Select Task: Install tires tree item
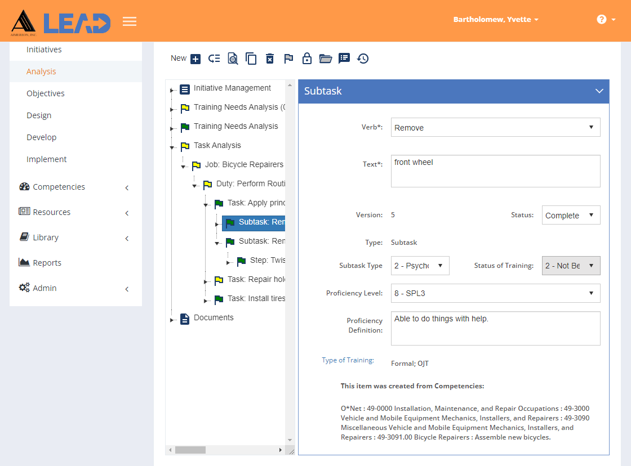Viewport: 631px width, 466px height. click(x=256, y=298)
